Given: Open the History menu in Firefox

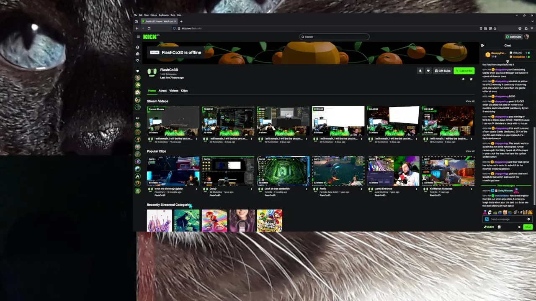Looking at the screenshot, I should coord(153,15).
